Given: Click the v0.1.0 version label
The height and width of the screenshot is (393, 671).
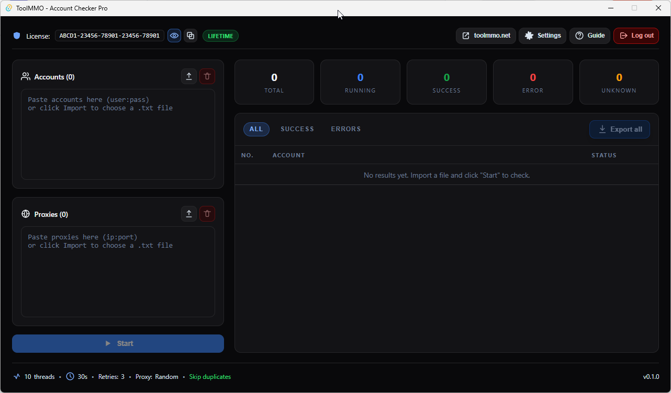Looking at the screenshot, I should [x=651, y=377].
